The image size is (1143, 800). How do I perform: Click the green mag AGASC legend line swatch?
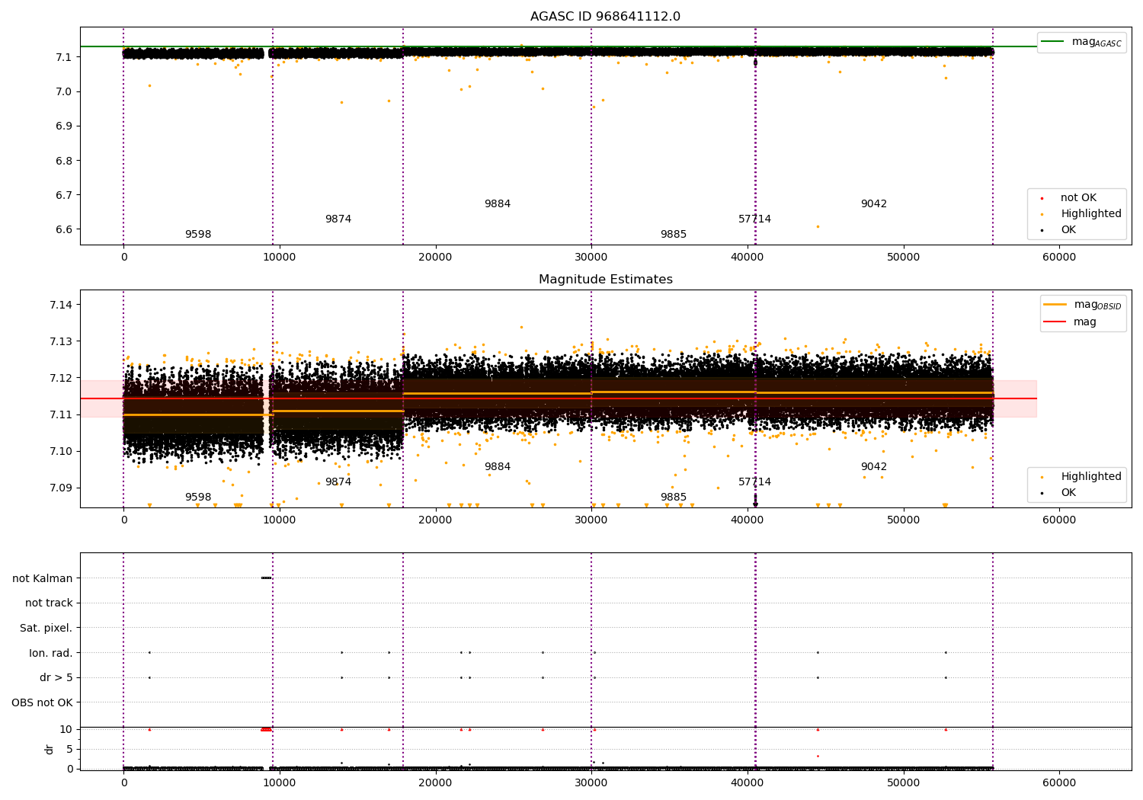coord(1053,42)
